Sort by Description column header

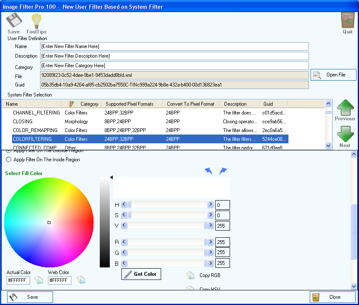[x=240, y=104]
